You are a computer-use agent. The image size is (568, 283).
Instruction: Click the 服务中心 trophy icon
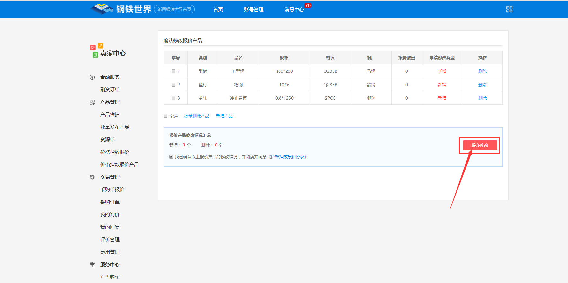pyautogui.click(x=92, y=265)
